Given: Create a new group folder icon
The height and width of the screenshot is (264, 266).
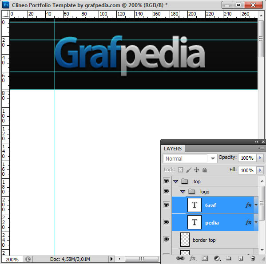Looking at the screenshot, I should click(229, 258).
